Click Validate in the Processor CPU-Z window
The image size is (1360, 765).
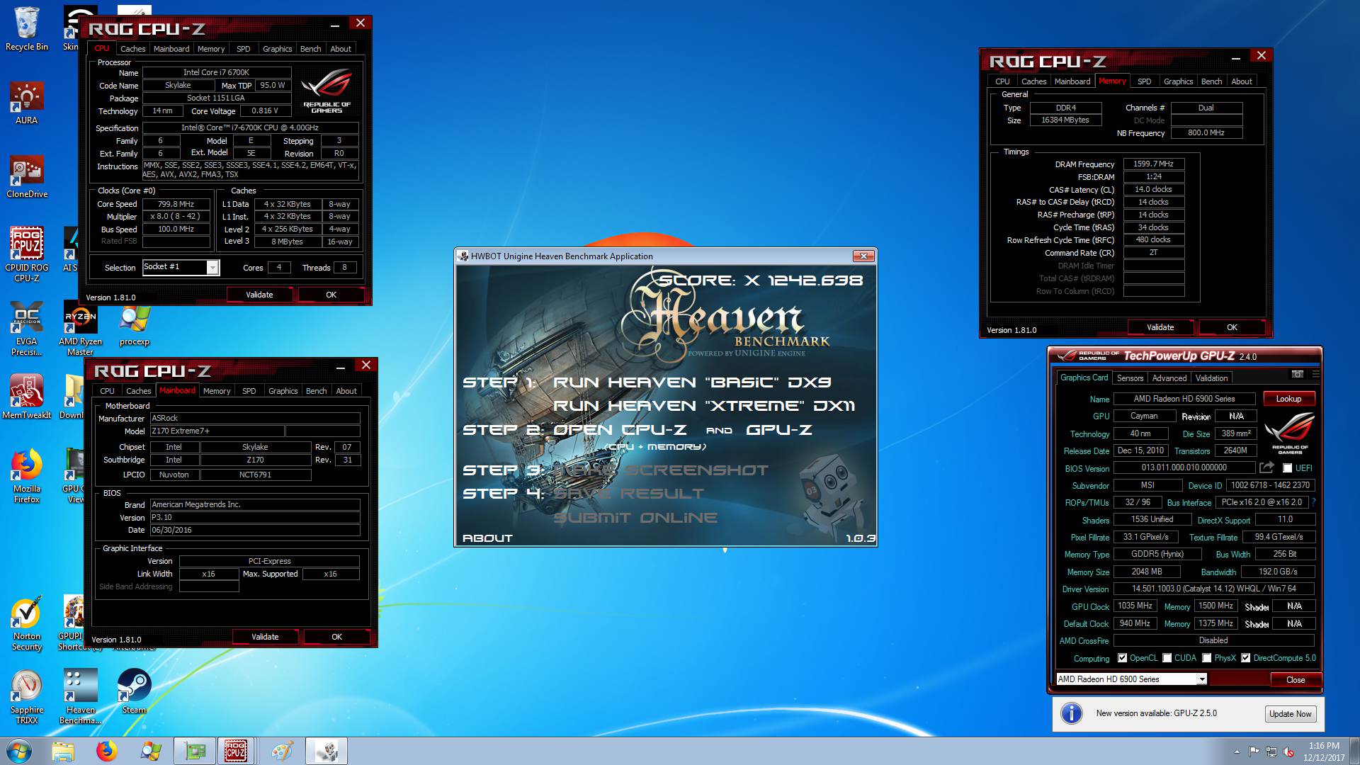259,295
